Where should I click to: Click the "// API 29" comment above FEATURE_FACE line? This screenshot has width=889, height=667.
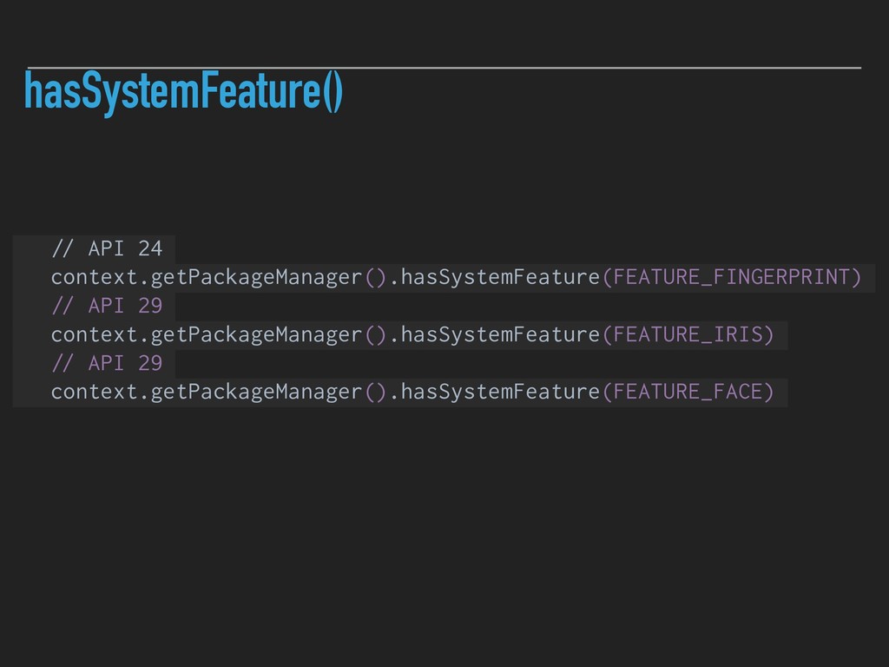pyautogui.click(x=106, y=363)
